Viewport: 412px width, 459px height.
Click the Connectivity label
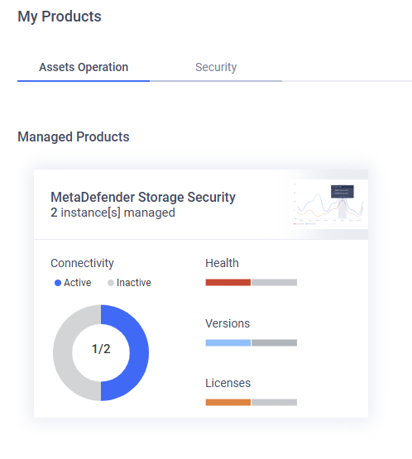[x=82, y=263]
